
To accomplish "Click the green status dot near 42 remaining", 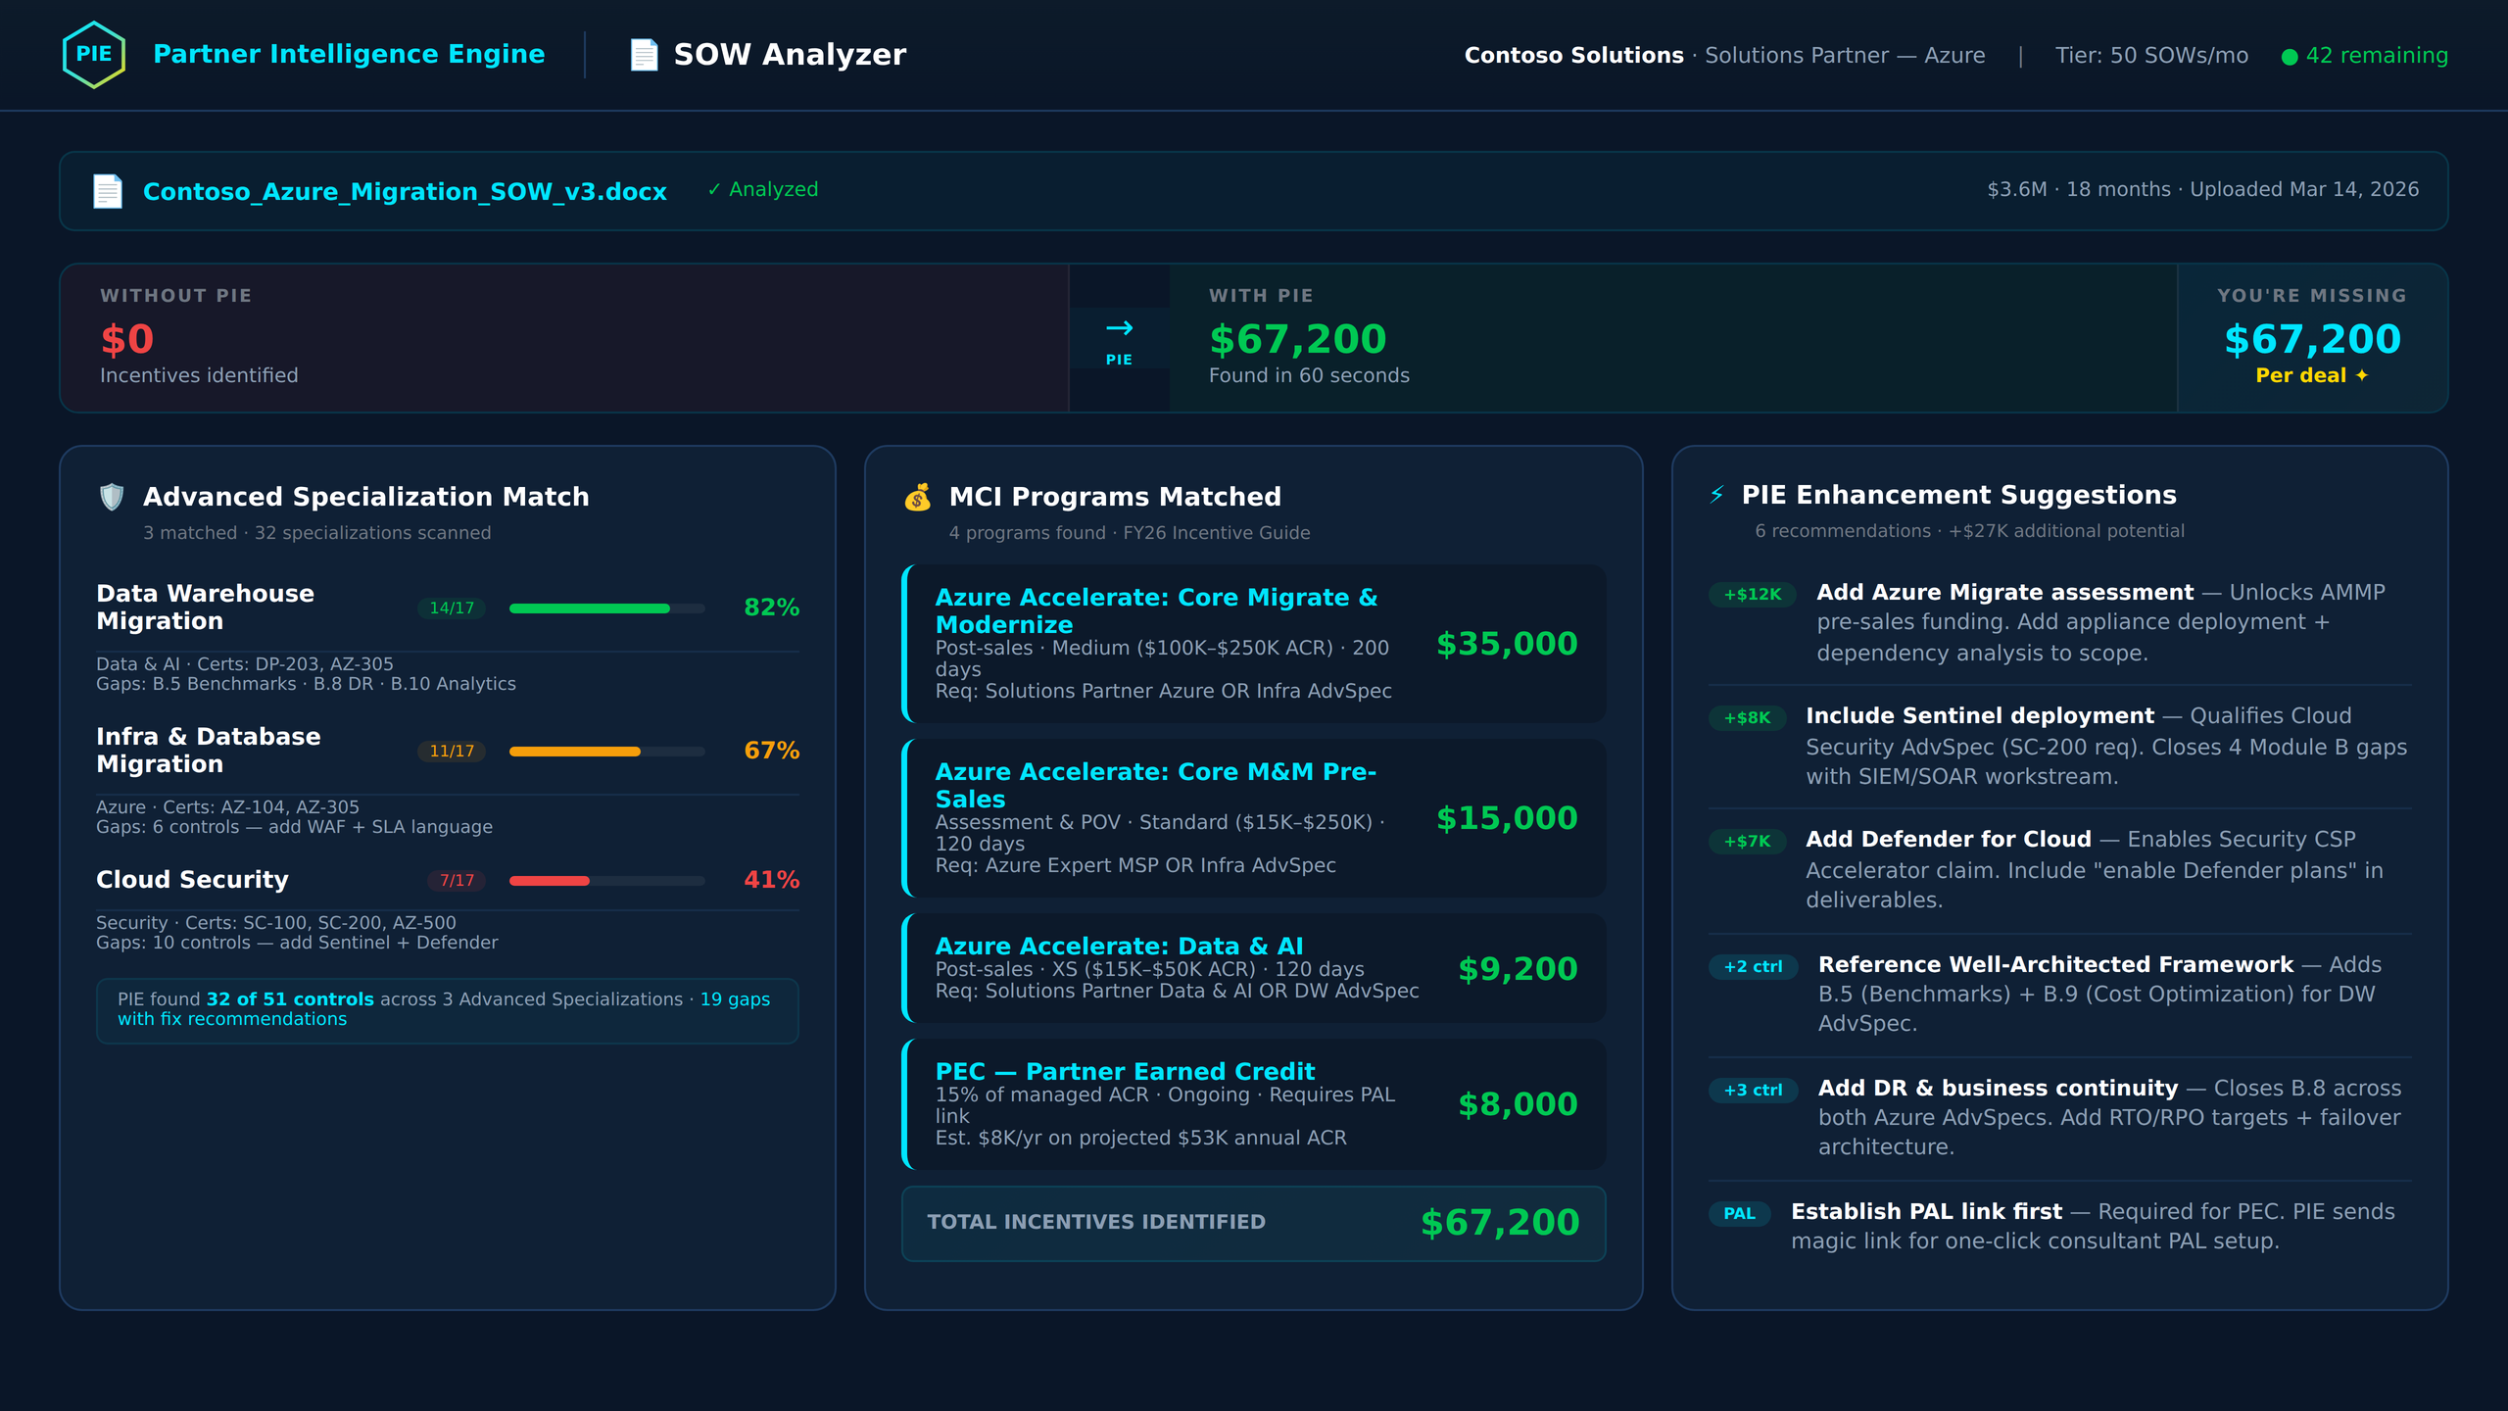I will pos(2291,55).
